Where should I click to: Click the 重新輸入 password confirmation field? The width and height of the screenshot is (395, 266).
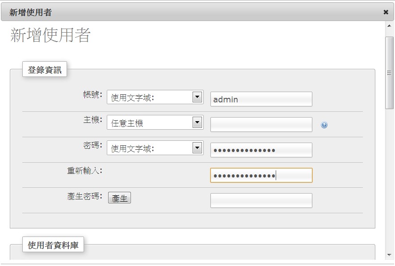[x=261, y=175]
